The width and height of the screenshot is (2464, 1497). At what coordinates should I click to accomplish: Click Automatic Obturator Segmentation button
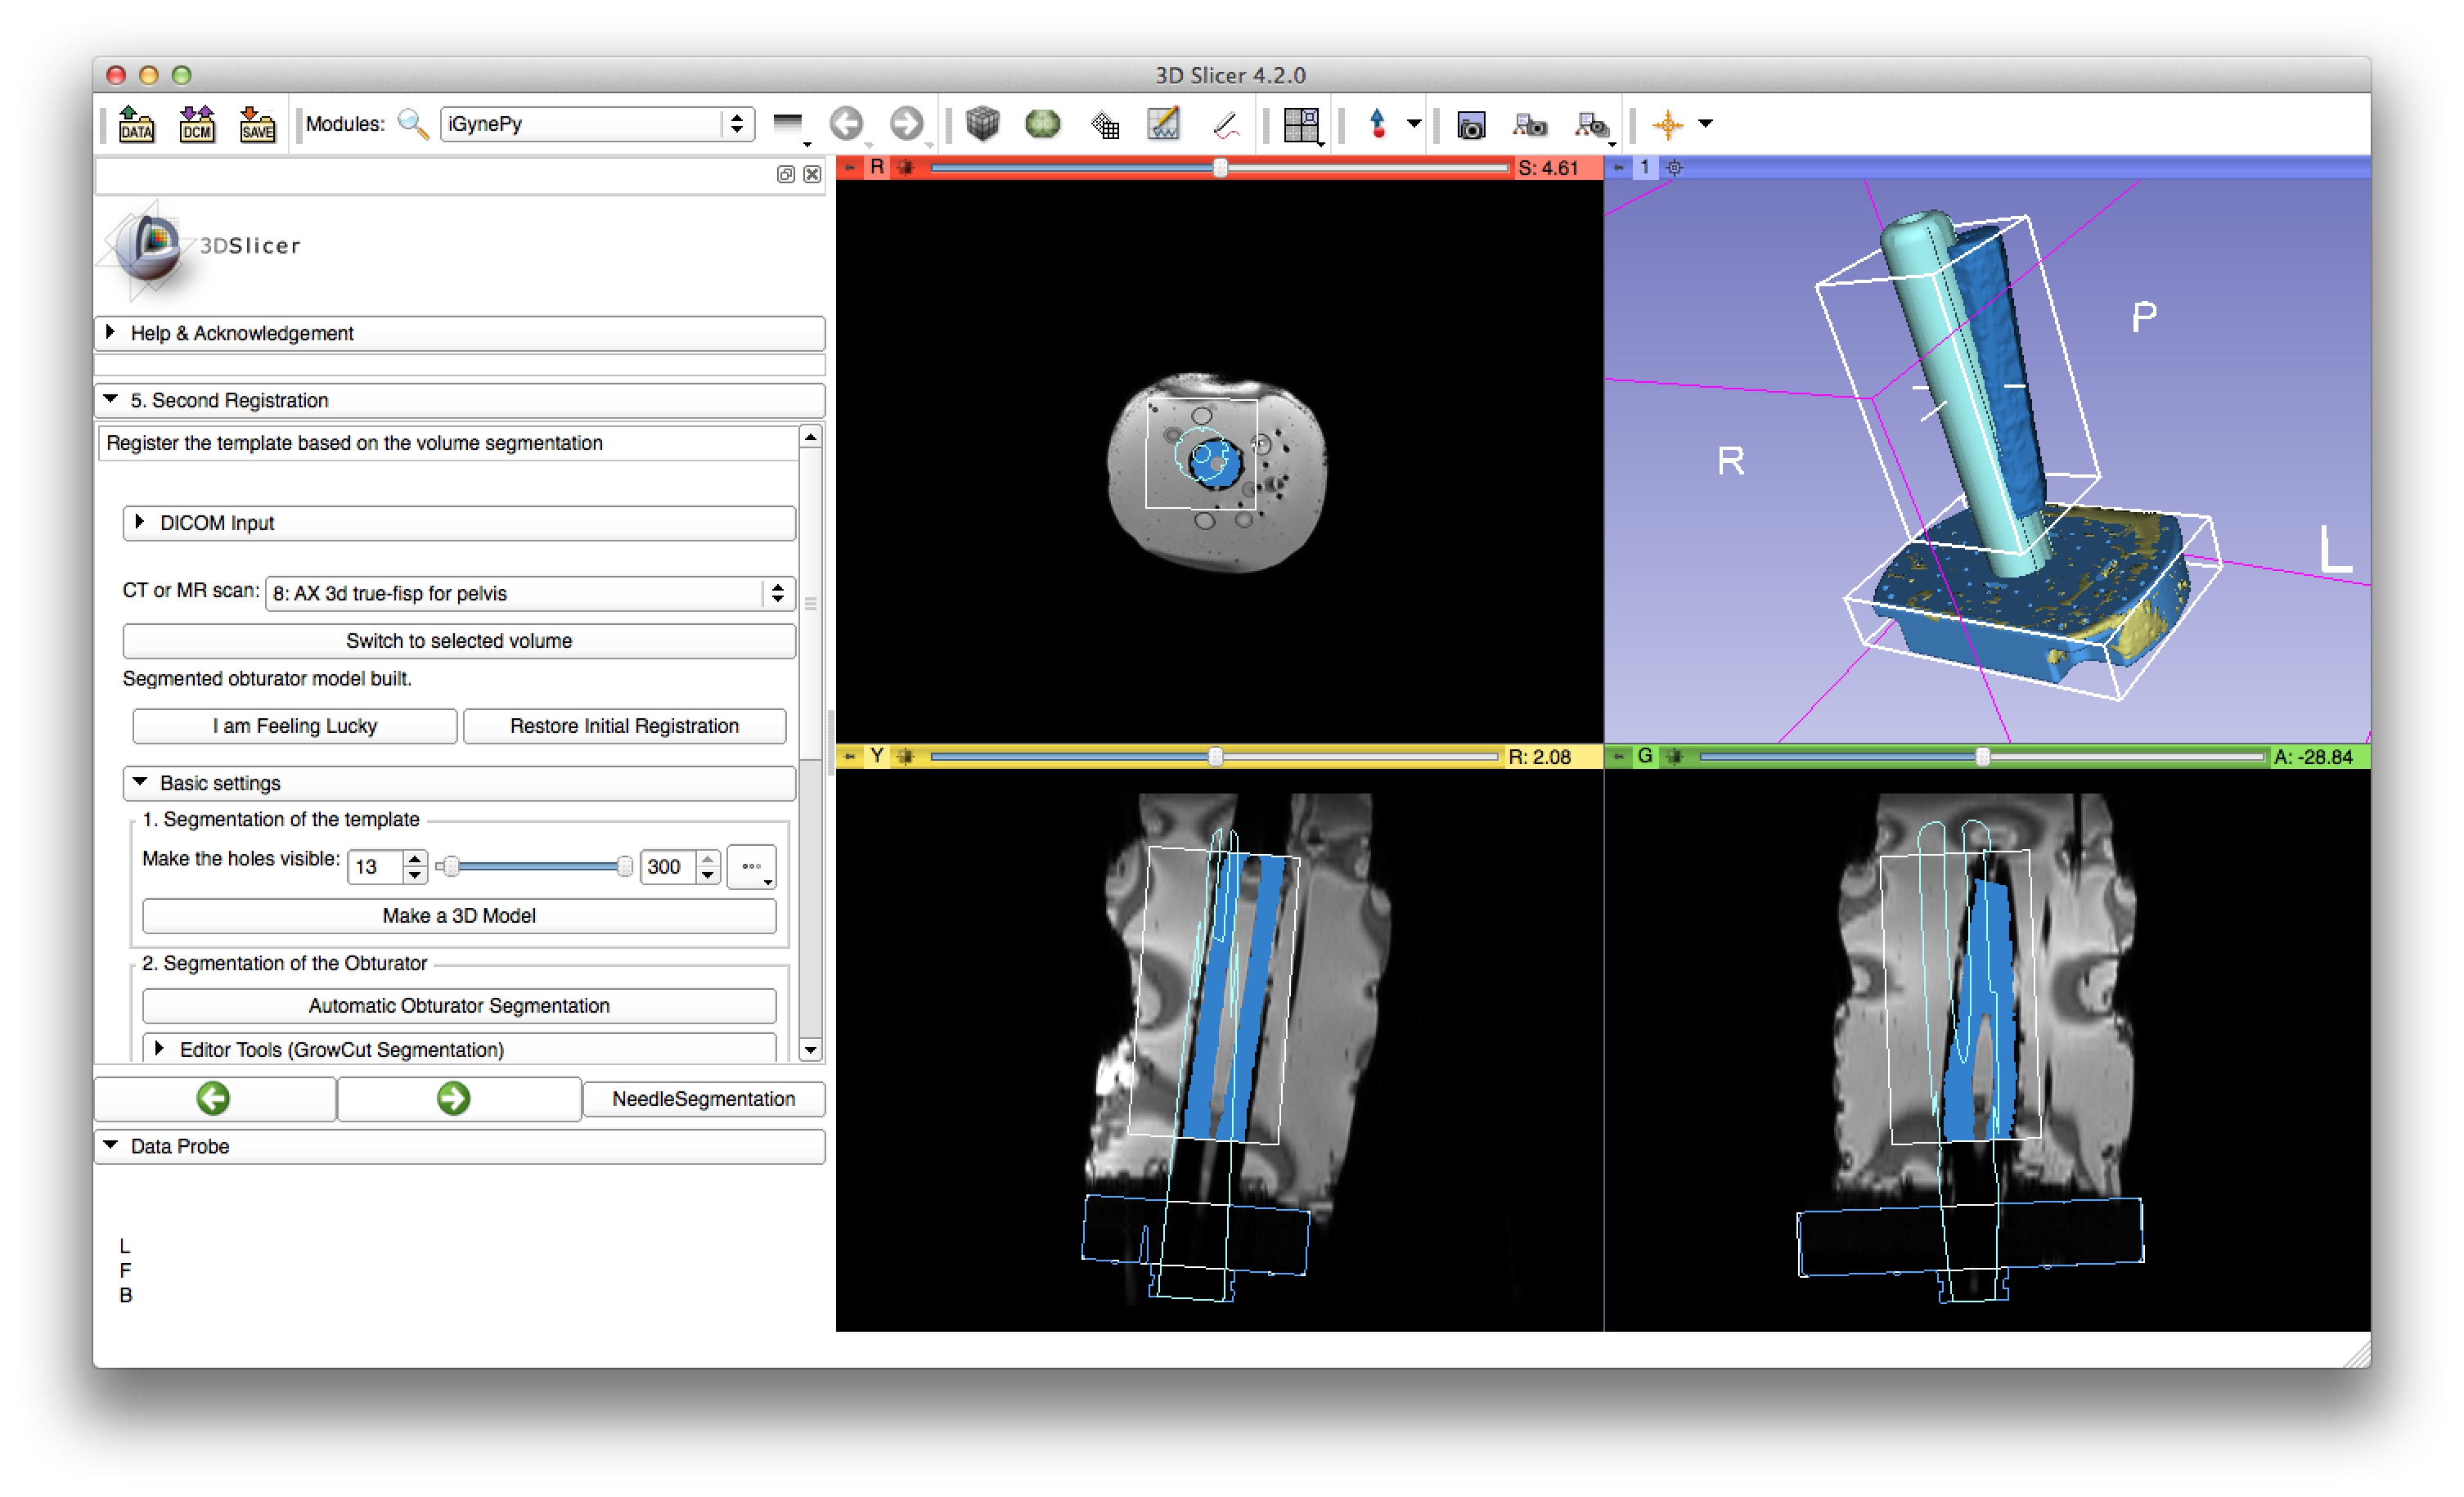point(459,1006)
